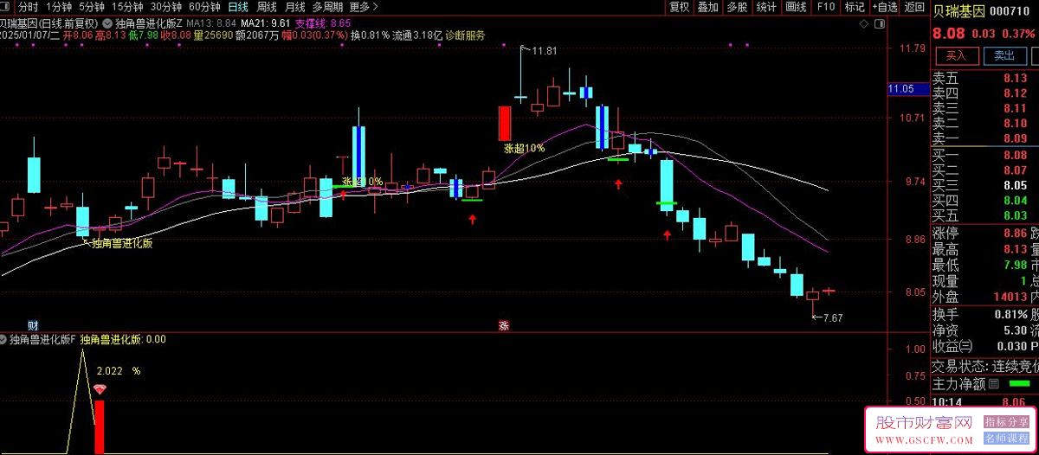Screen dimensions: 1039x455
Task: Activate the 画线 drawing tool
Action: pos(796,7)
